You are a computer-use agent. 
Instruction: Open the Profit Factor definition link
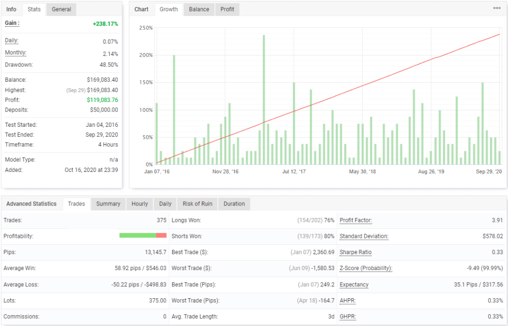pyautogui.click(x=355, y=220)
